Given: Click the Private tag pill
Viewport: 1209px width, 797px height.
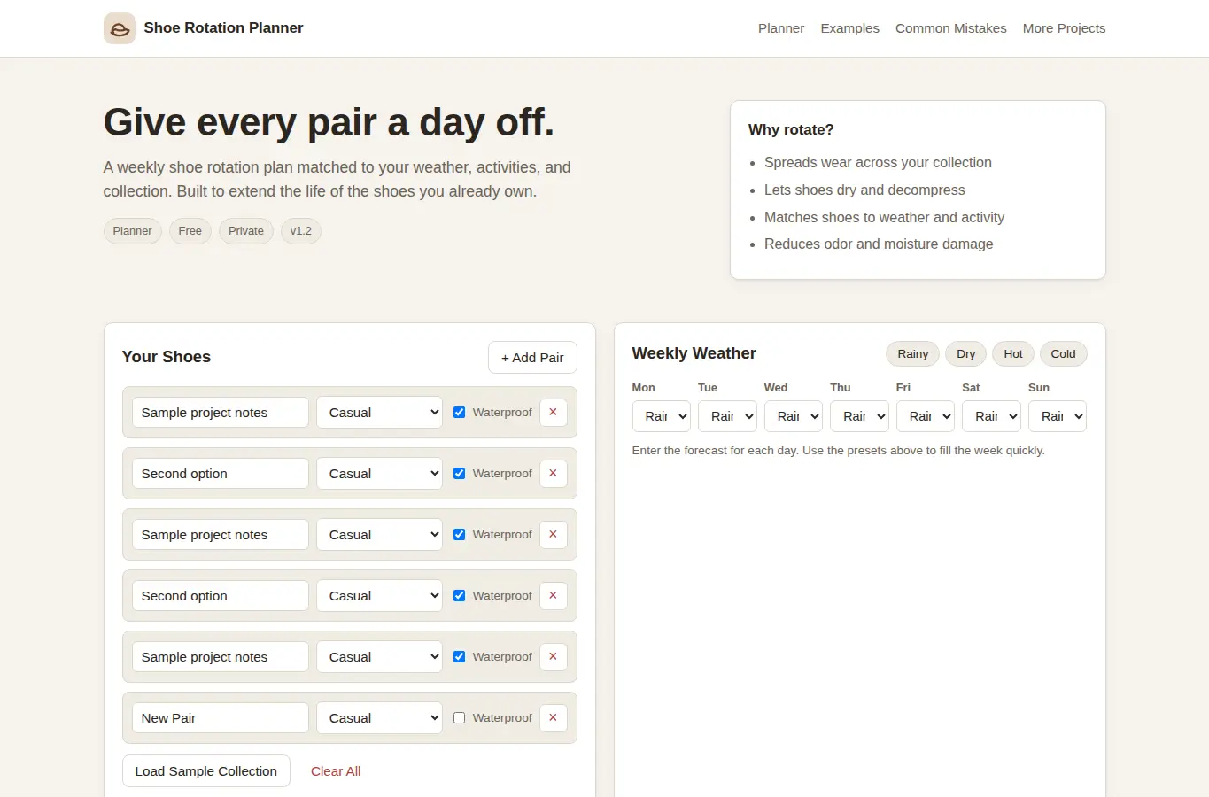Looking at the screenshot, I should (245, 231).
